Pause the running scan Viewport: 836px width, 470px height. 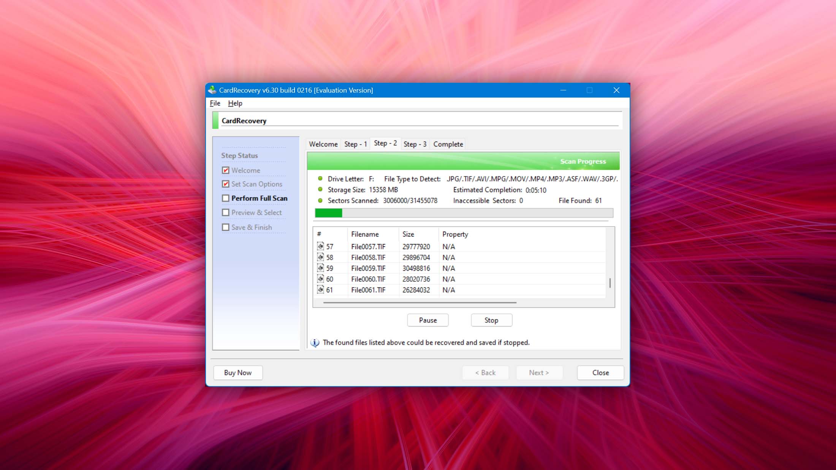pyautogui.click(x=428, y=320)
